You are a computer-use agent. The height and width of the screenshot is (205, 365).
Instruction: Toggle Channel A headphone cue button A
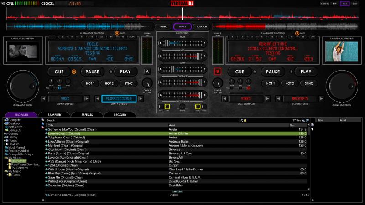click(147, 72)
